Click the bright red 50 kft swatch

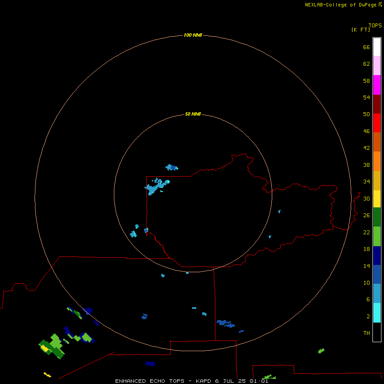(377, 123)
